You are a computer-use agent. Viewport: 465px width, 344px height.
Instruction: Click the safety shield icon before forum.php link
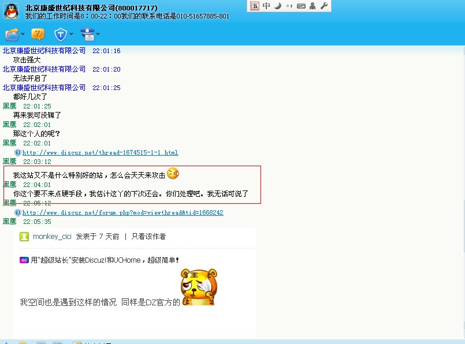[18, 213]
